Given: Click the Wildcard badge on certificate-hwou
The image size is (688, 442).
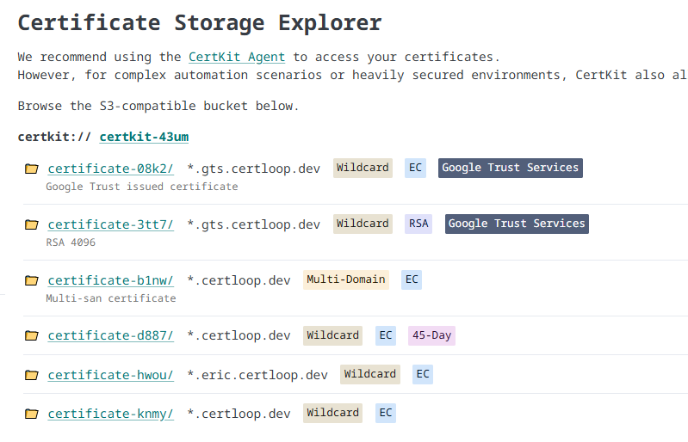Looking at the screenshot, I should point(370,374).
